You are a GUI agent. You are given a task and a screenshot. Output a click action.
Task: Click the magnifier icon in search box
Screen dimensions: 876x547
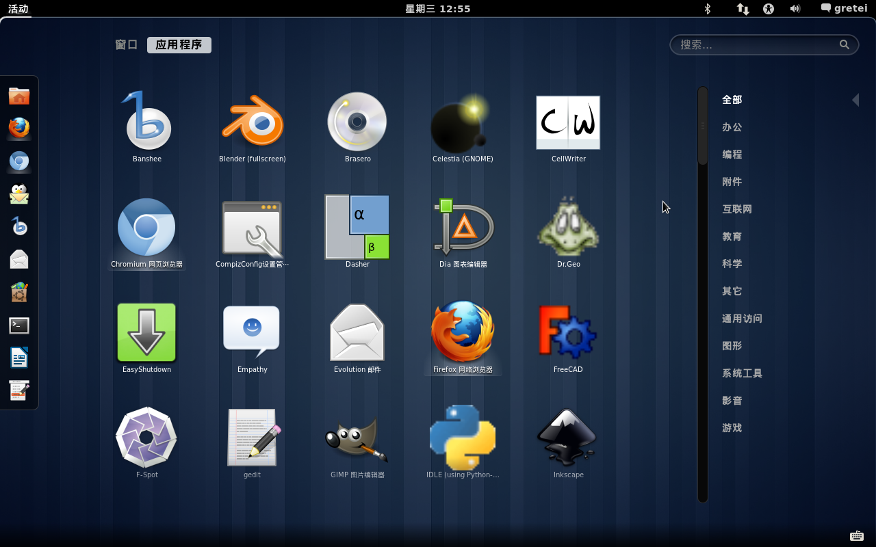845,44
